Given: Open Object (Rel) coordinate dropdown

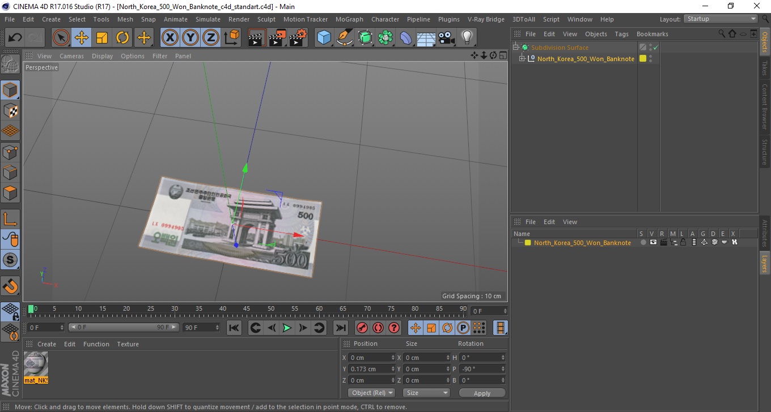Looking at the screenshot, I should pos(372,393).
